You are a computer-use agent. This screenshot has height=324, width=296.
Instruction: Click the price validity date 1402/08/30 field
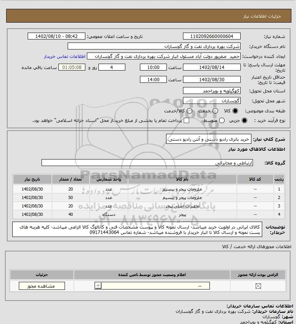[x=212, y=79]
